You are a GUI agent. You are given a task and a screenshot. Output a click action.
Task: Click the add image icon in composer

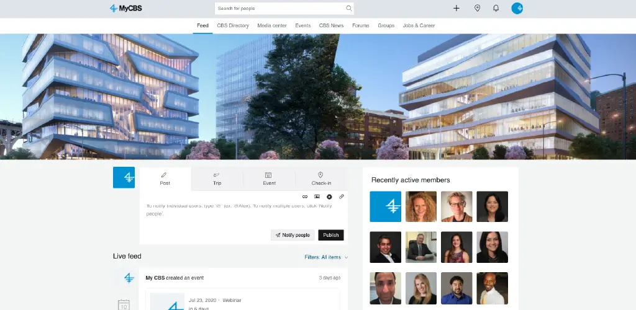(317, 197)
